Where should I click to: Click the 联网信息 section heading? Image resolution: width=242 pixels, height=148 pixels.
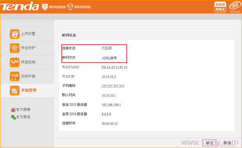tap(69, 35)
